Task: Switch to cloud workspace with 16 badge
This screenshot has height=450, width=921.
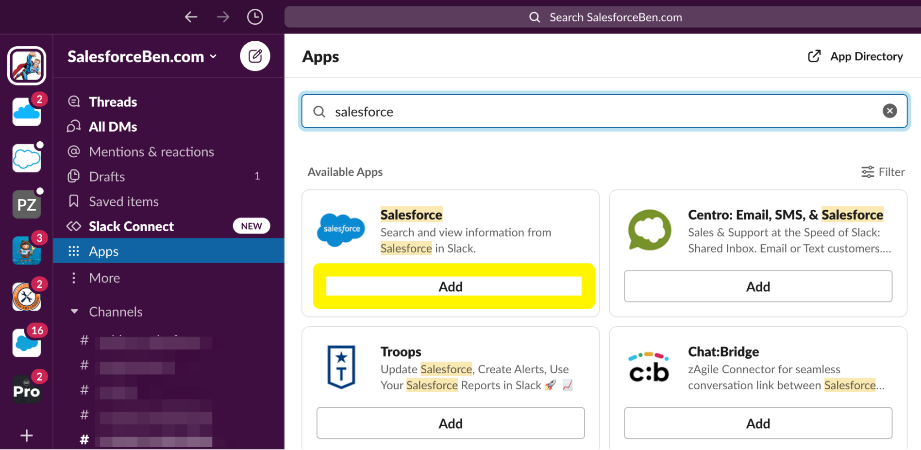Action: pyautogui.click(x=27, y=342)
